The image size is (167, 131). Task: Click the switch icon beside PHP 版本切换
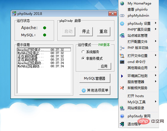122,48
